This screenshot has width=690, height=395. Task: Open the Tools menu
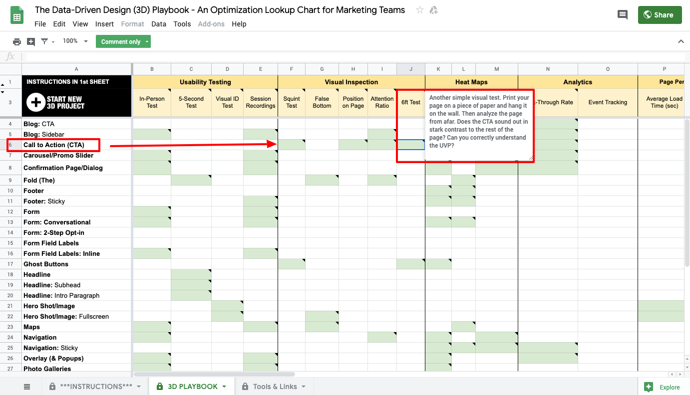pyautogui.click(x=182, y=24)
